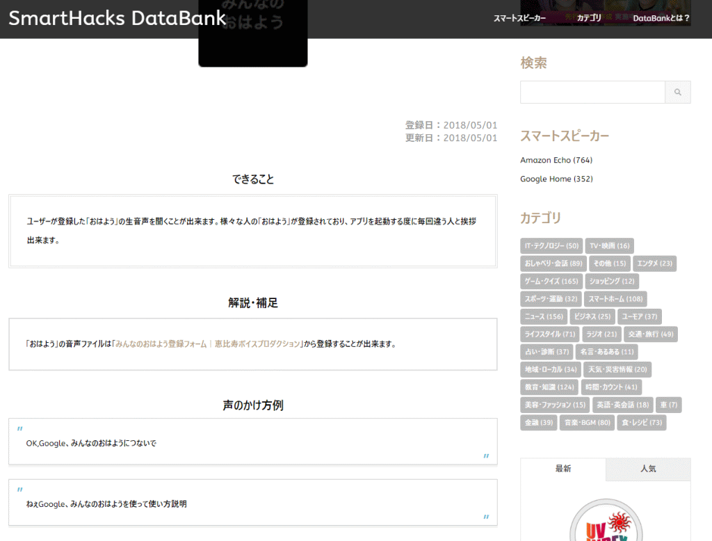Screen dimensions: 712x541
Task: Select 名言·あるある (11) category tag
Action: (x=606, y=352)
